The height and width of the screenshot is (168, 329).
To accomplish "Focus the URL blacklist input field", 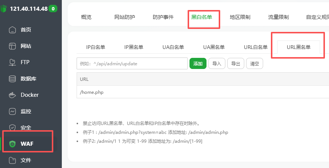I will [x=132, y=64].
